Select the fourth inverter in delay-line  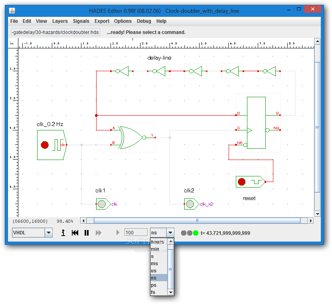232,71
